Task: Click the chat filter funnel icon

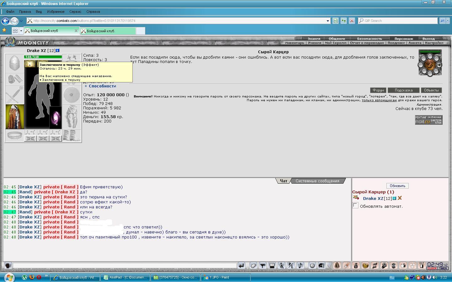Action: [262, 266]
